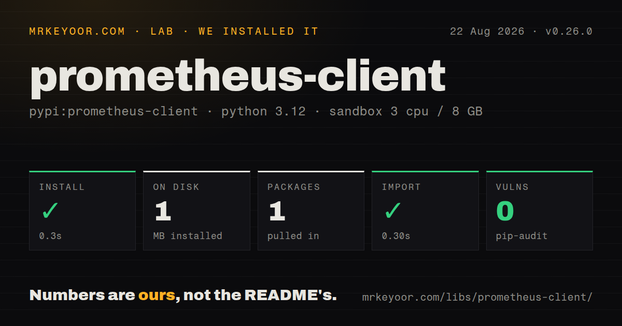Click the INSTALL card label

62,187
